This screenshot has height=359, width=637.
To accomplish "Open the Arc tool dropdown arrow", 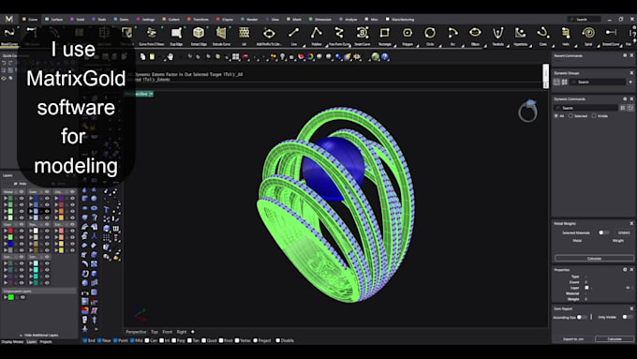I will [x=463, y=46].
